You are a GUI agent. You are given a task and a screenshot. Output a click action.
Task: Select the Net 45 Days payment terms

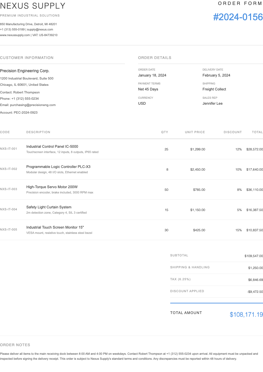click(x=148, y=89)
